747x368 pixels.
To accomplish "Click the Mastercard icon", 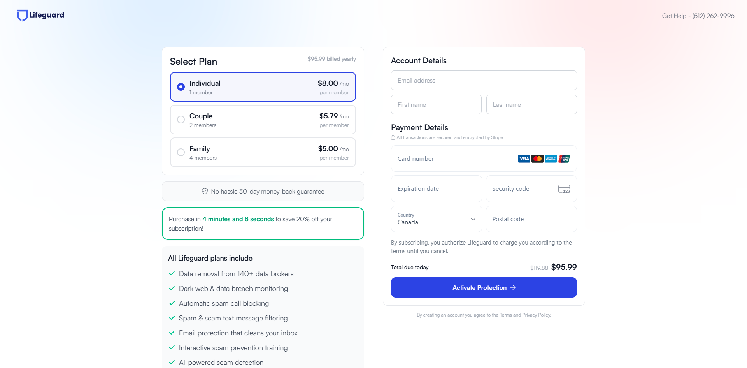I will [537, 158].
